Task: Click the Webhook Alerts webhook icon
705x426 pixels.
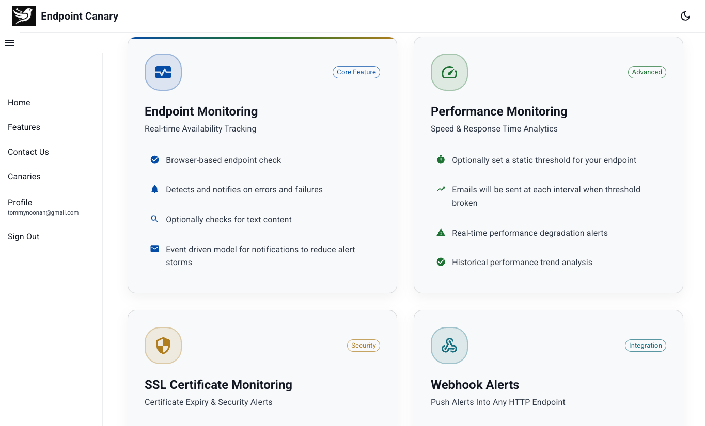Action: tap(449, 346)
